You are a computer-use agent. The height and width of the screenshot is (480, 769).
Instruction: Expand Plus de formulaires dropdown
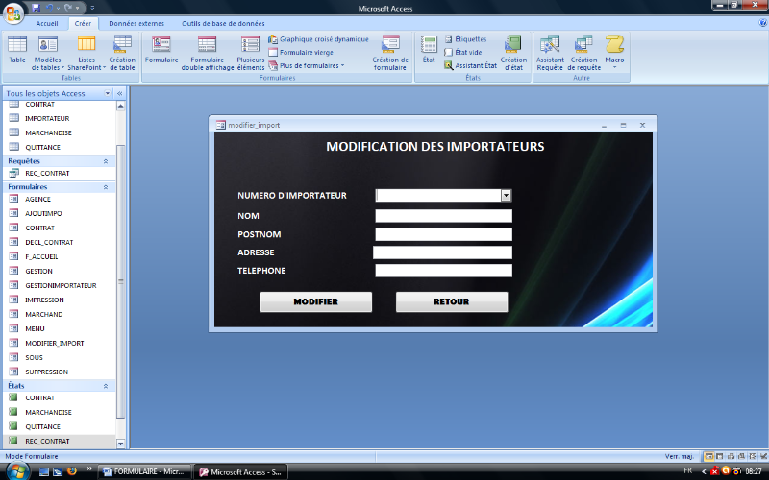pyautogui.click(x=308, y=65)
